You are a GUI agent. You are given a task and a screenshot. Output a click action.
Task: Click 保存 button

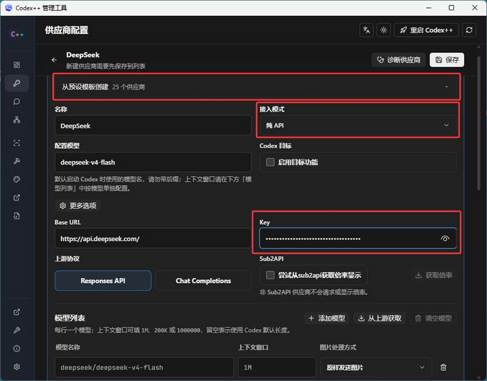447,60
